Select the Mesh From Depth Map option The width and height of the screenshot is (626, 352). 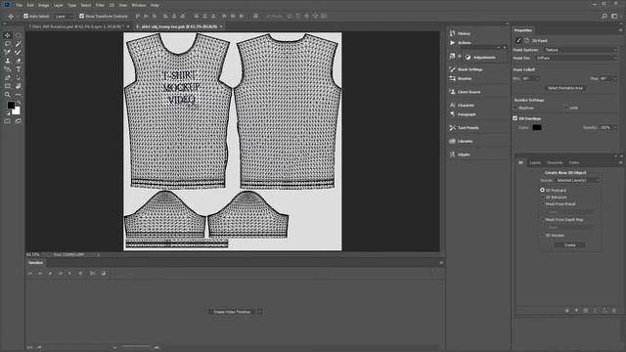click(x=542, y=219)
